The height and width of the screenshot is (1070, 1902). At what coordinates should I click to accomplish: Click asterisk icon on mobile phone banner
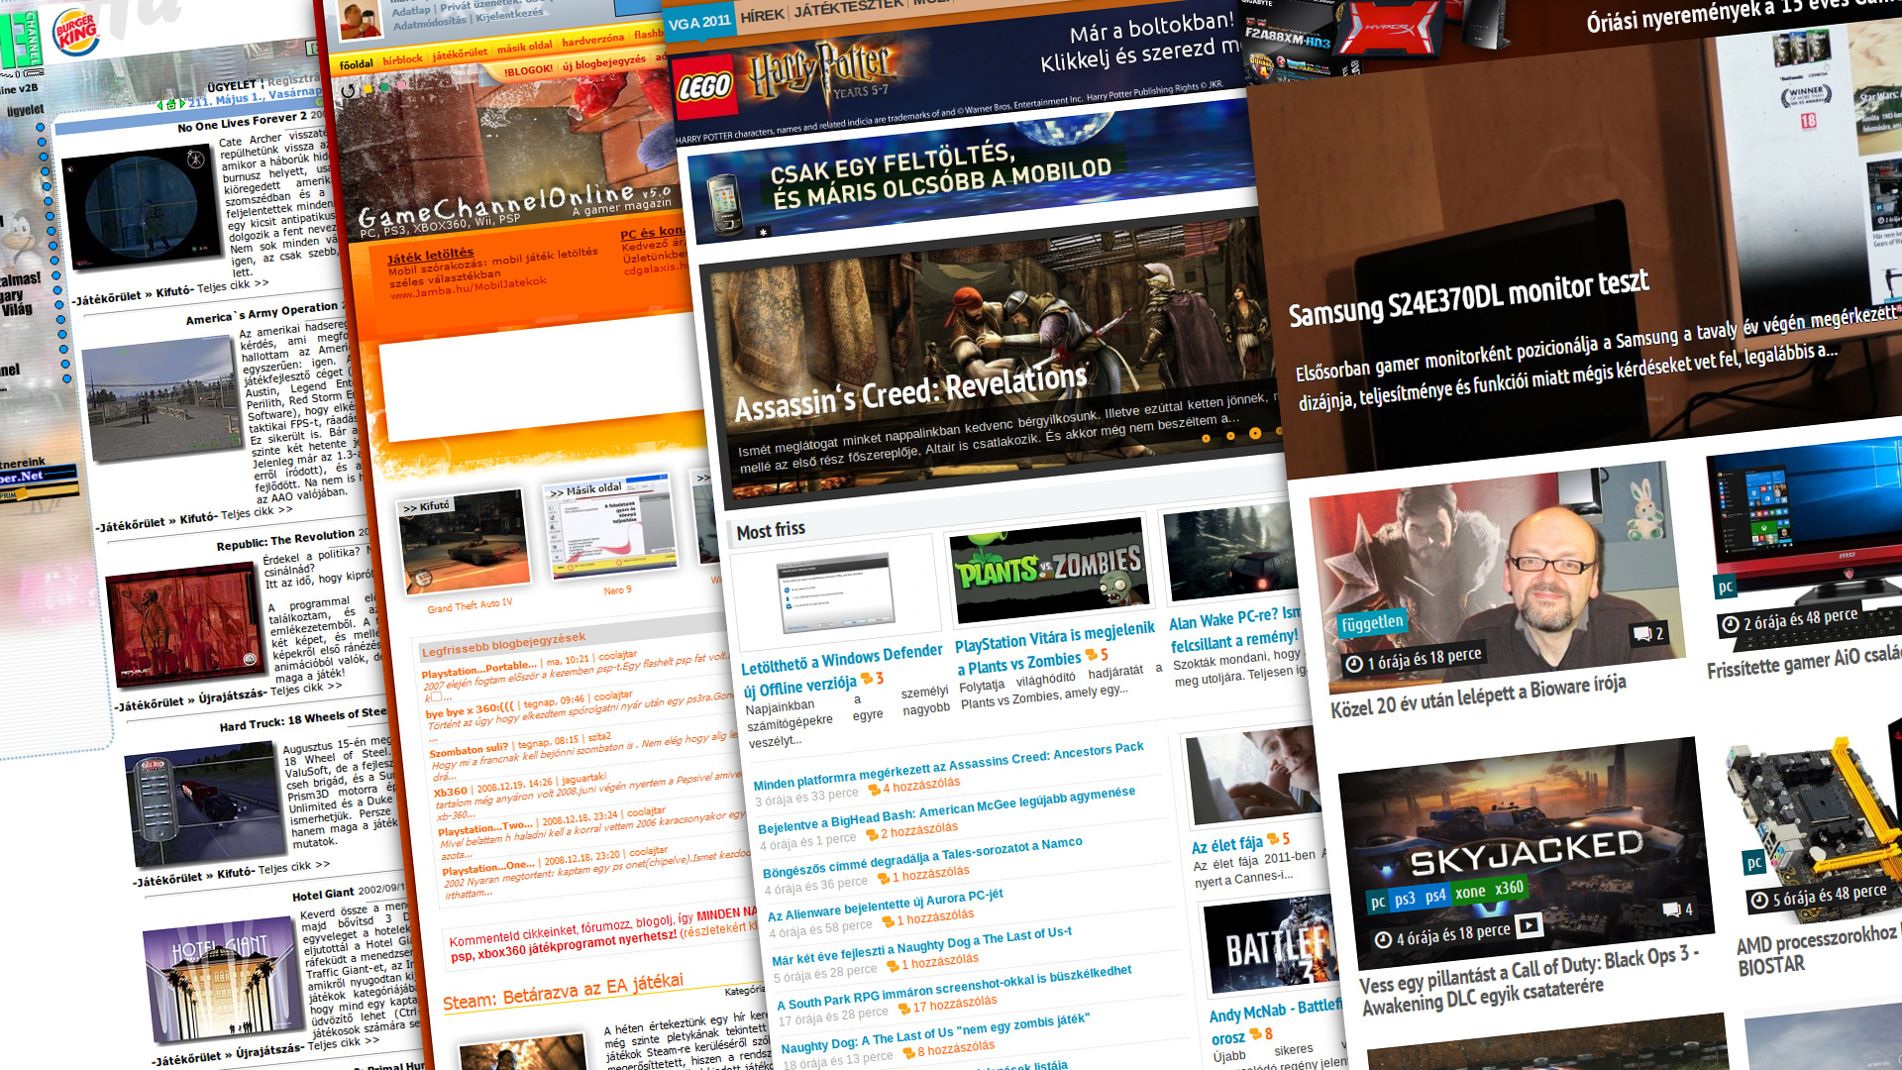763,232
